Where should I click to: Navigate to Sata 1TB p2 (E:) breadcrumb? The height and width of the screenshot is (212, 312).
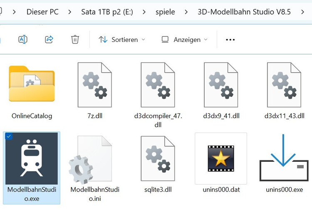(107, 12)
